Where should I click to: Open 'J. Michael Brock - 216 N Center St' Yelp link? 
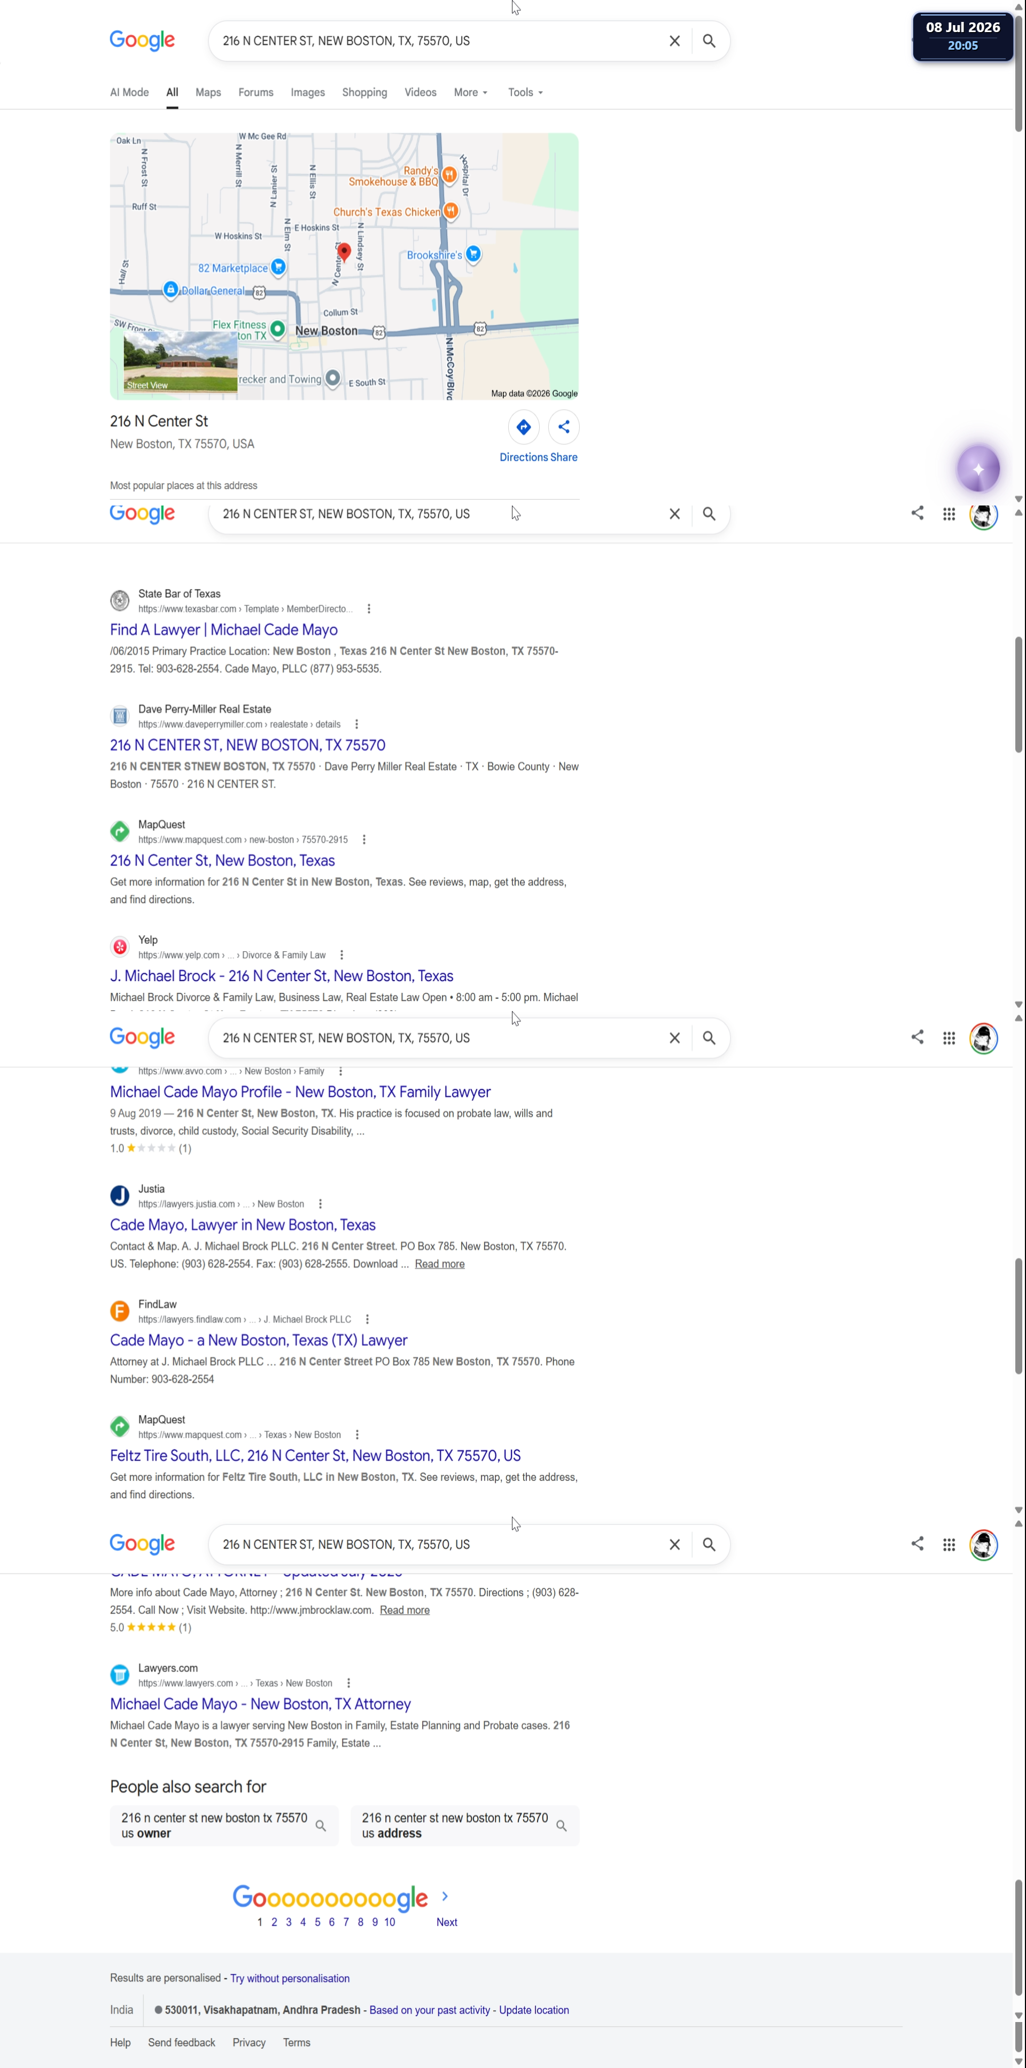point(282,976)
